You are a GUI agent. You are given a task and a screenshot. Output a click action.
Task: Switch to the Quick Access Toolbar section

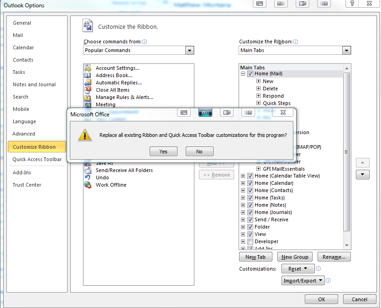click(37, 159)
